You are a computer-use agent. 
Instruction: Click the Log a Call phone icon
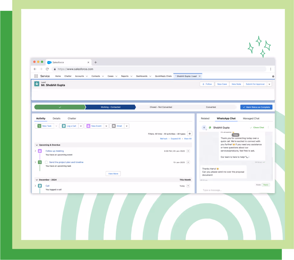pyautogui.click(x=64, y=126)
